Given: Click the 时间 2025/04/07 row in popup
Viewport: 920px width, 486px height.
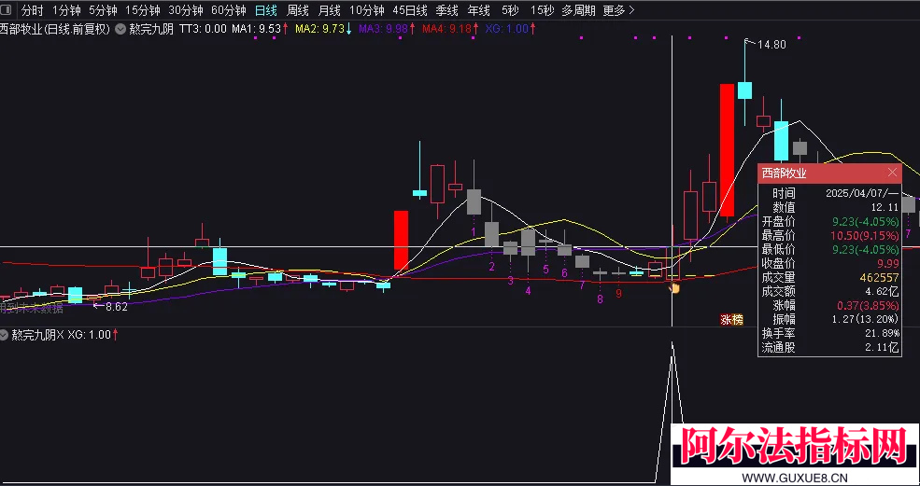Looking at the screenshot, I should pos(829,193).
